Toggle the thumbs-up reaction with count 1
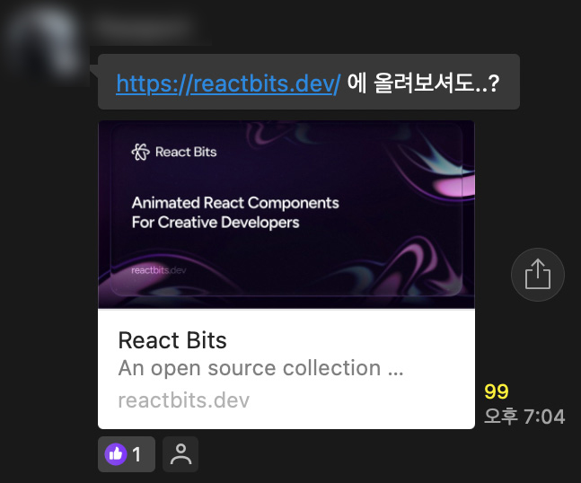Image resolution: width=581 pixels, height=483 pixels. [x=127, y=454]
